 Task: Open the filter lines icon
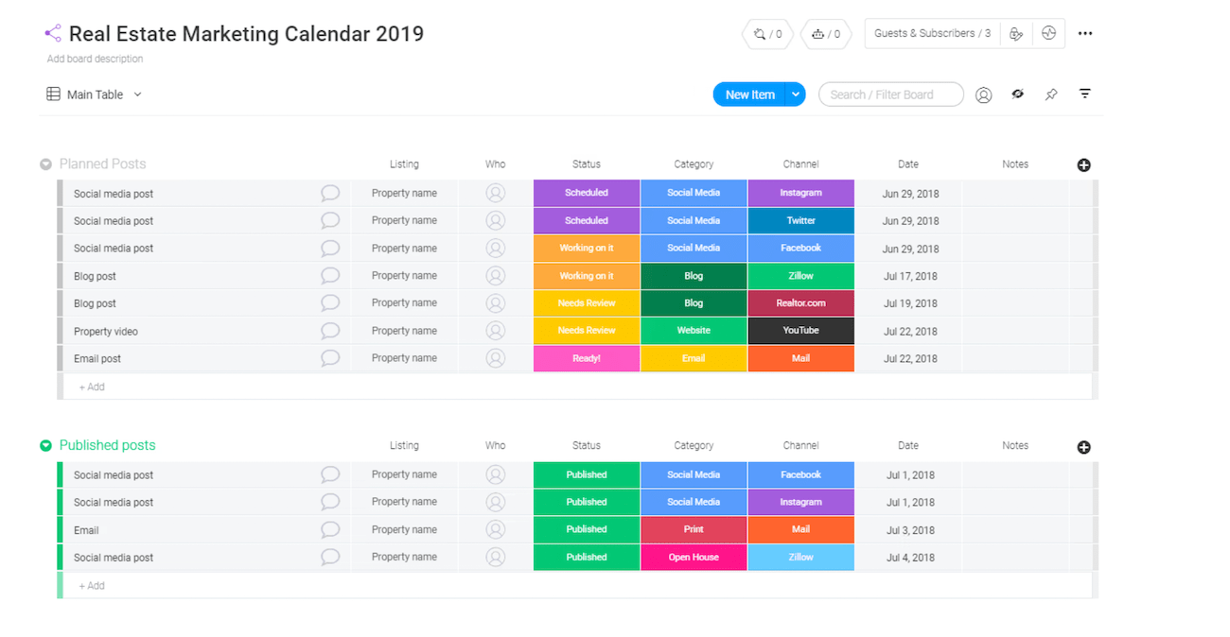click(x=1085, y=94)
